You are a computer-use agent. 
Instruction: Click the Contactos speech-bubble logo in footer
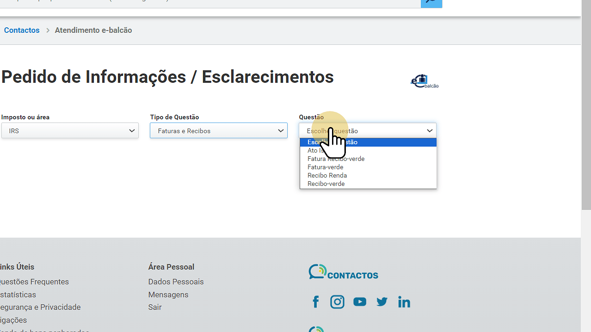click(343, 272)
